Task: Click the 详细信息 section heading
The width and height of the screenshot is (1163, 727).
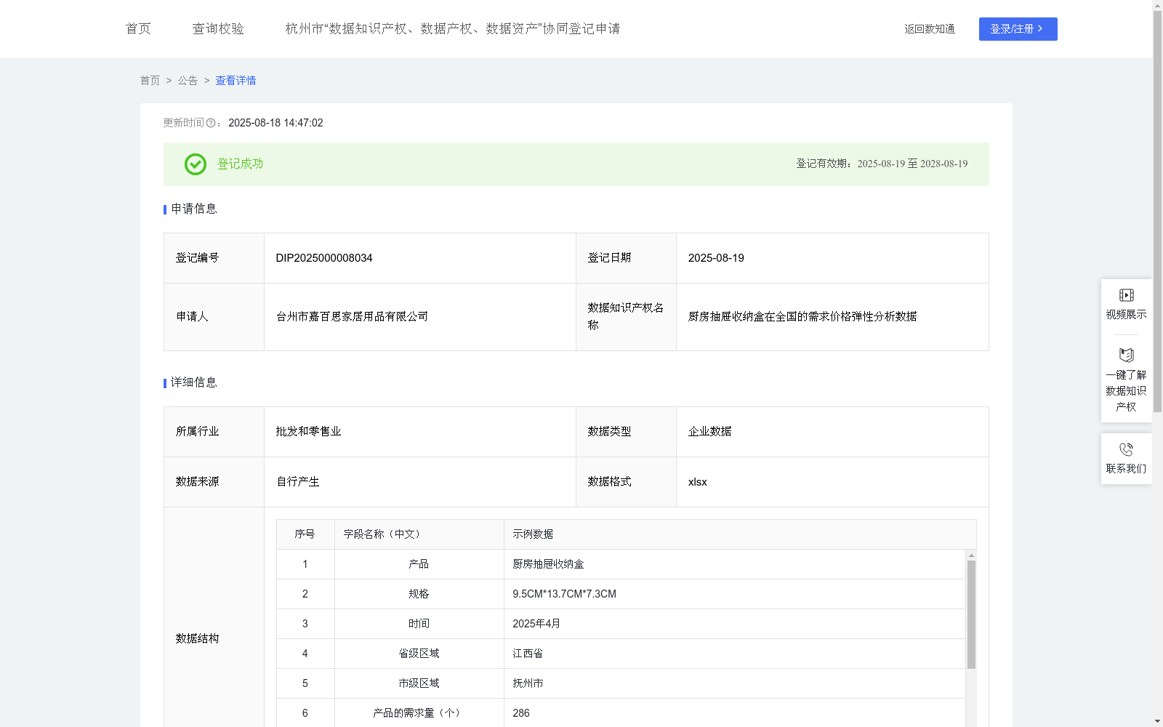Action: coord(194,383)
